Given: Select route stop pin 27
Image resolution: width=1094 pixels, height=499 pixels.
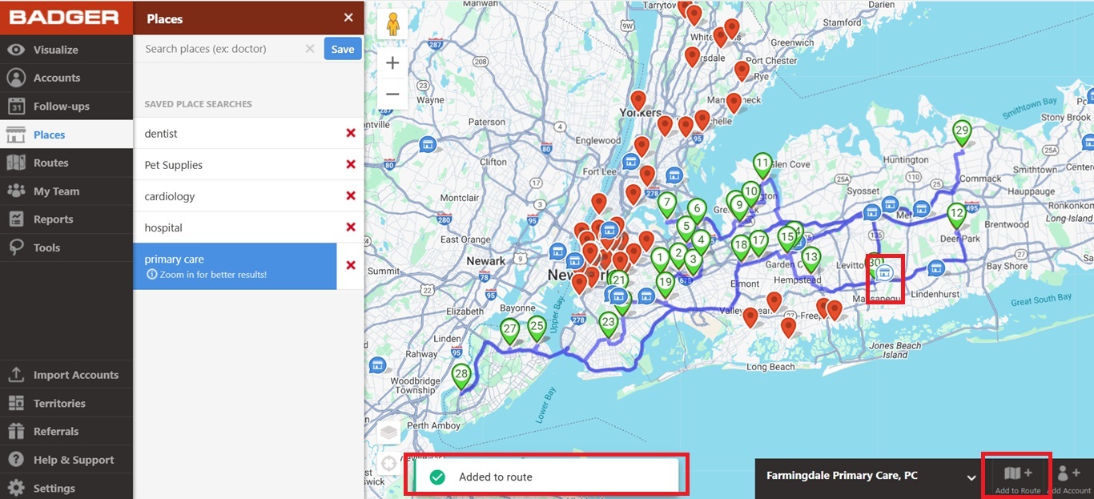Looking at the screenshot, I should 509,331.
